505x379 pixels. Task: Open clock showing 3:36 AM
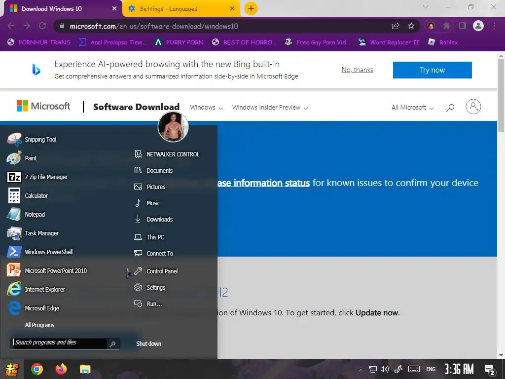(459, 369)
